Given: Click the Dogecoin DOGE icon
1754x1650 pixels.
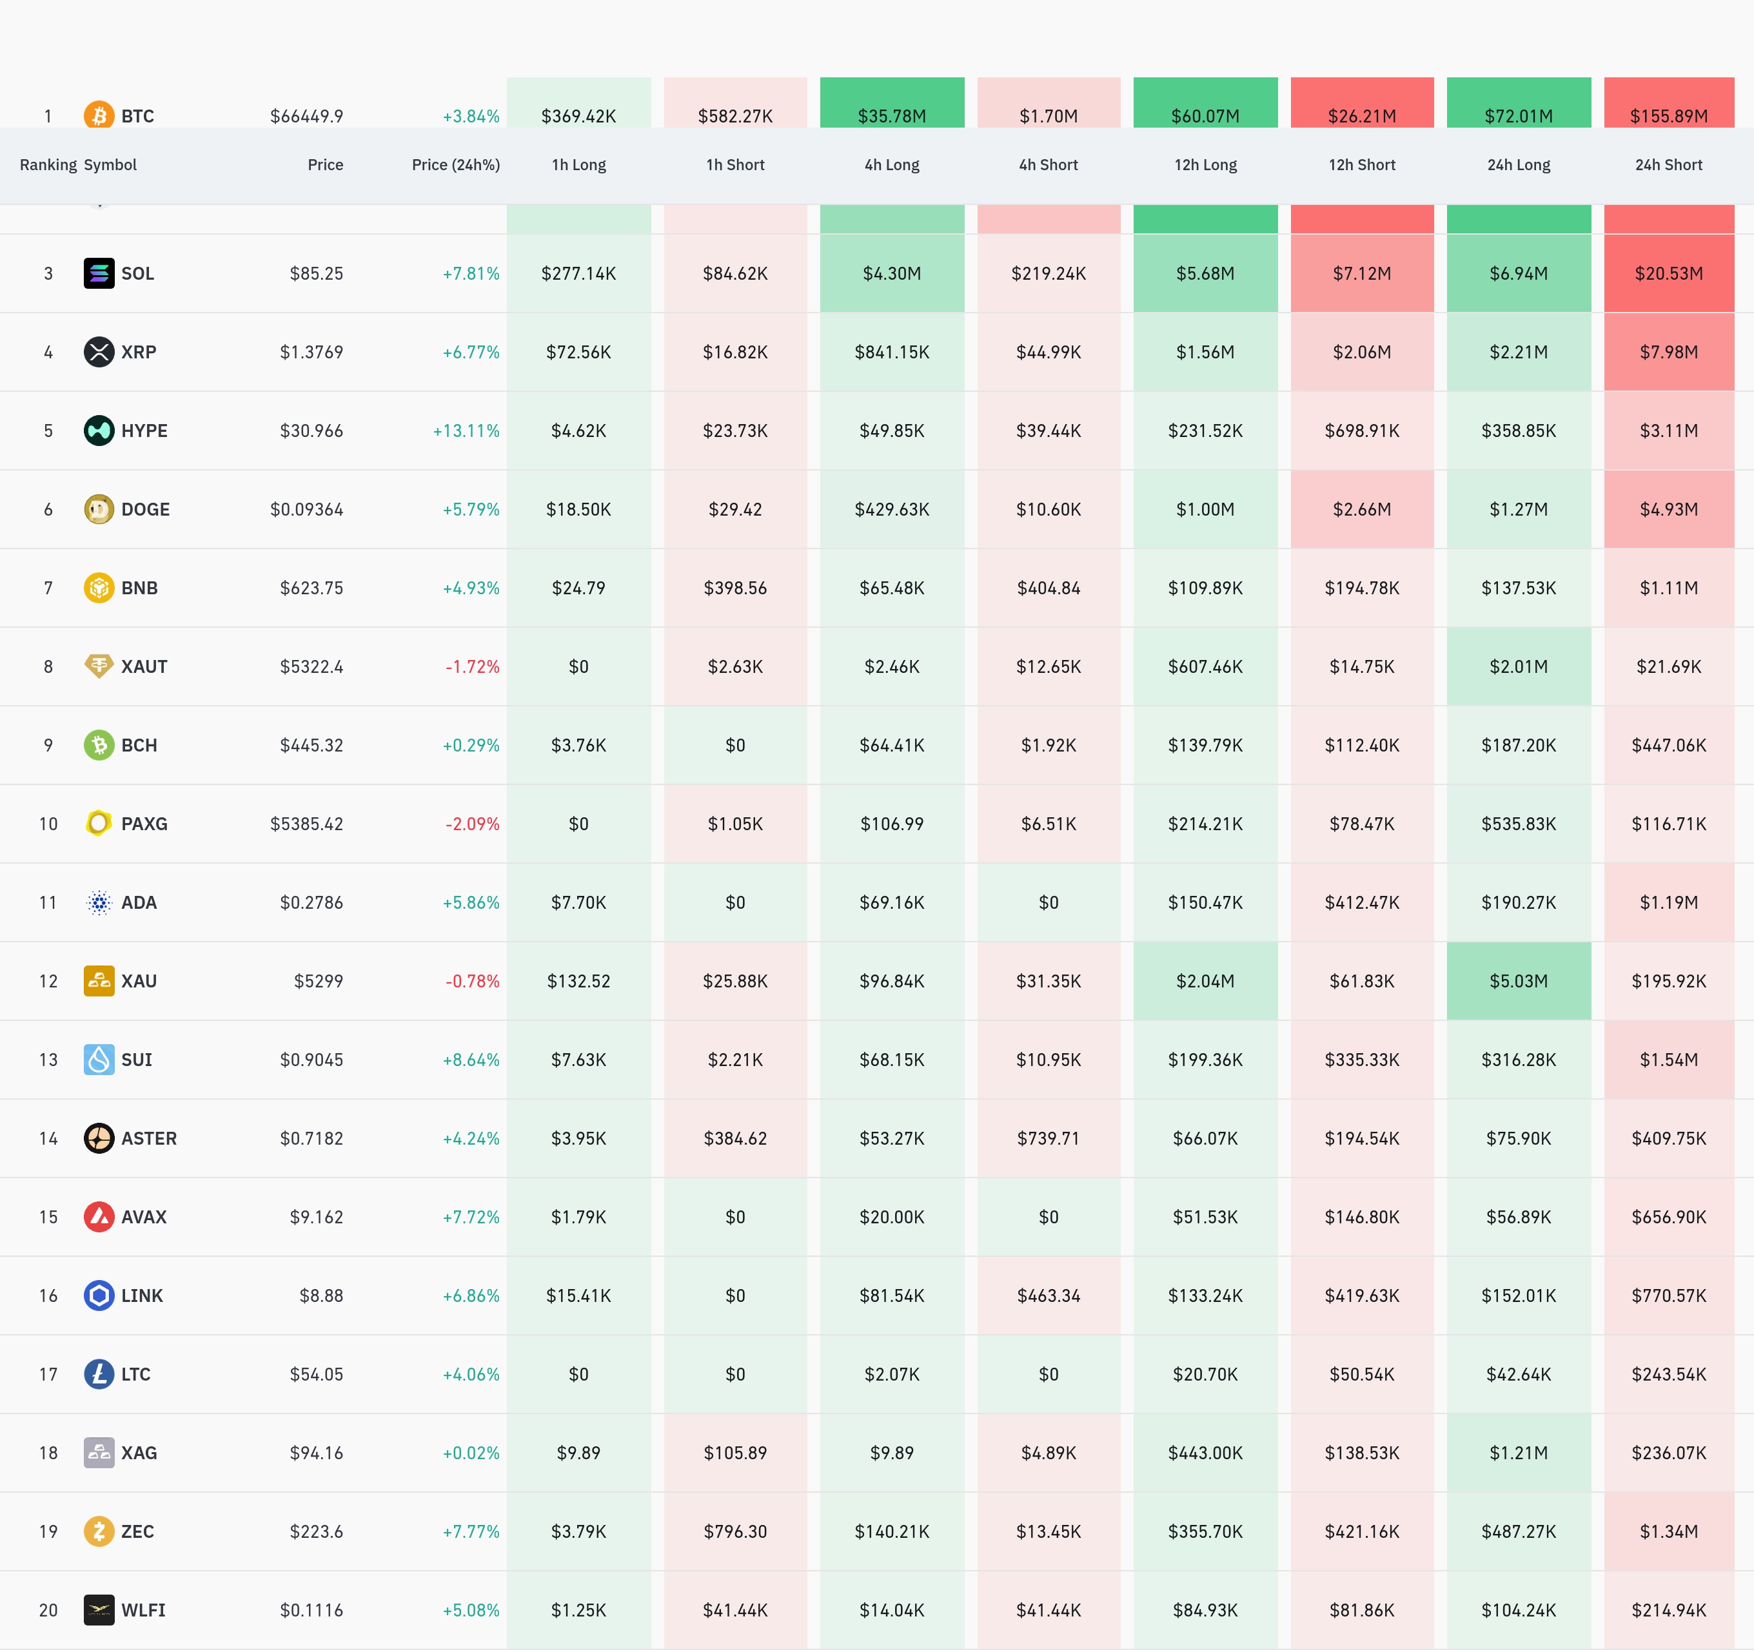Looking at the screenshot, I should pos(99,509).
